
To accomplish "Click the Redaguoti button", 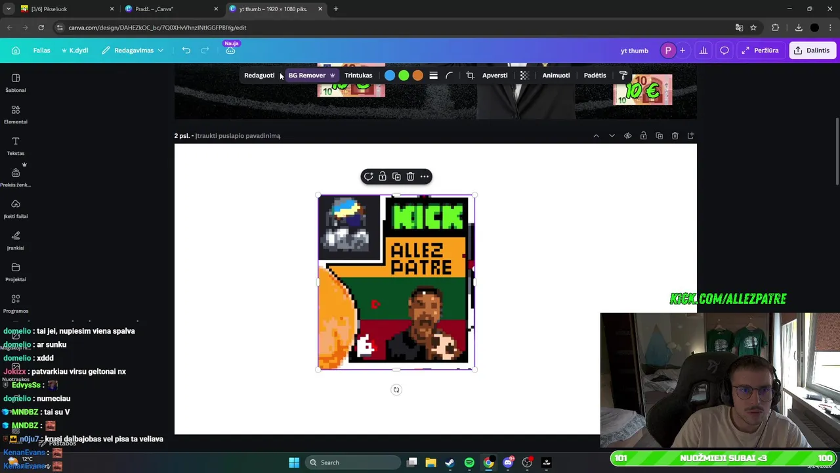I will [259, 76].
